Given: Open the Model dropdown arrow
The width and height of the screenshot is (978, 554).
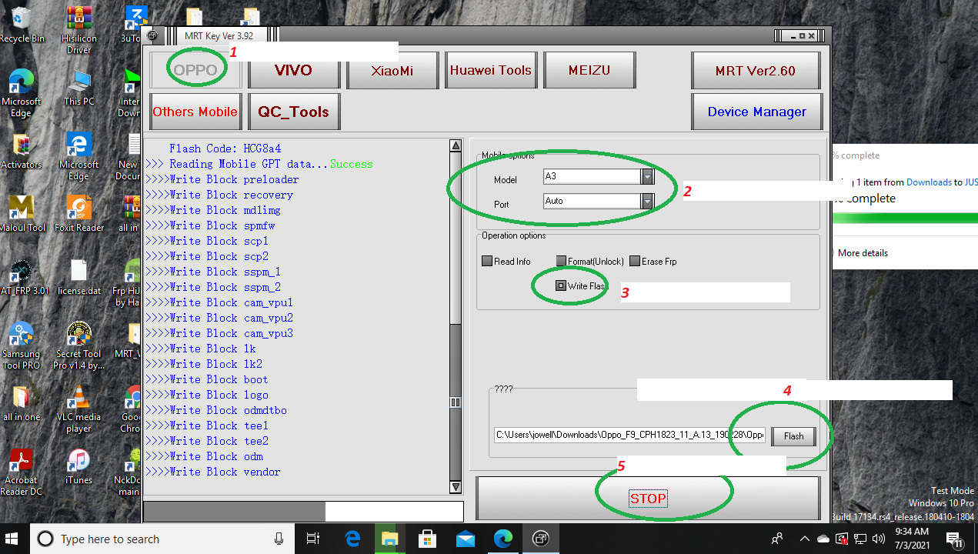Looking at the screenshot, I should tap(648, 176).
